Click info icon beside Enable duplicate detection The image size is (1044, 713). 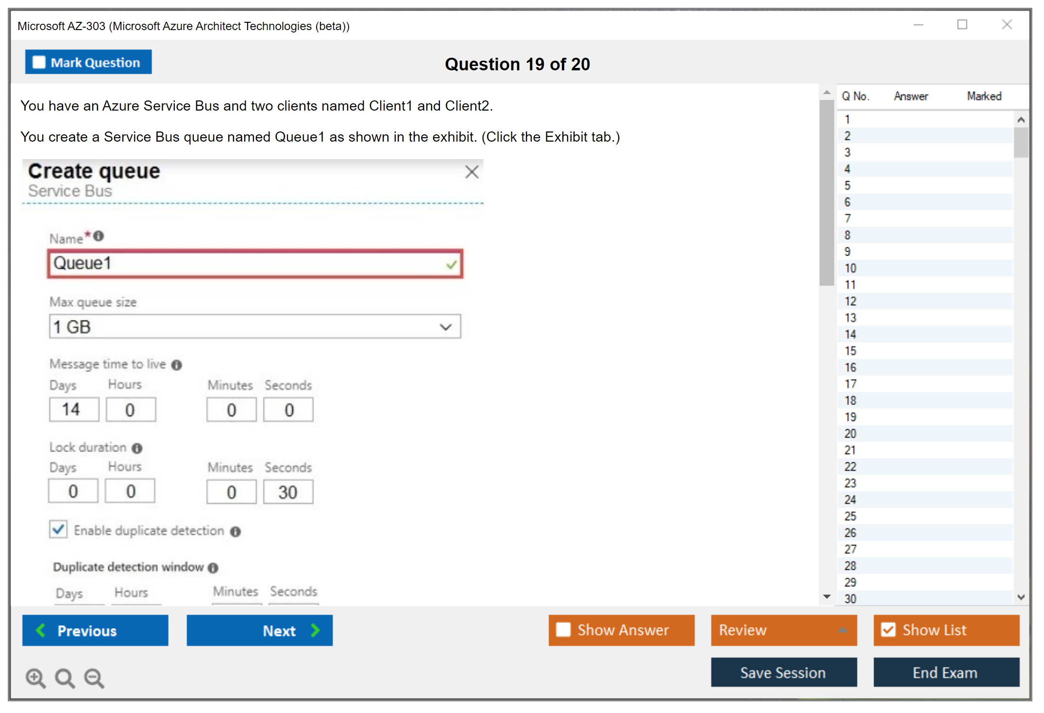click(236, 532)
